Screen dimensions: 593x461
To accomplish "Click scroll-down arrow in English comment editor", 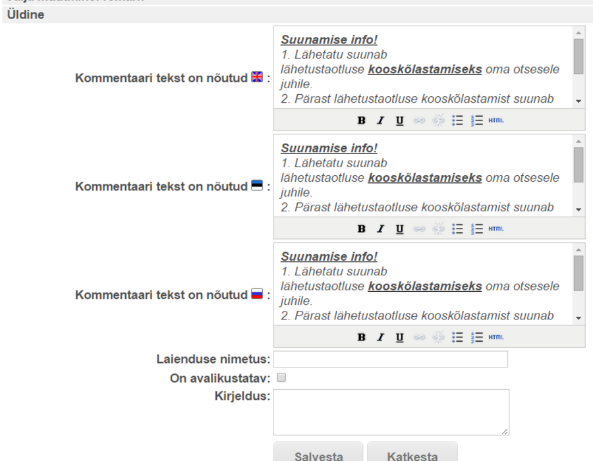I will point(579,101).
